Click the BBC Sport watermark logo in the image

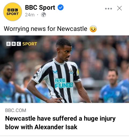[22, 44]
